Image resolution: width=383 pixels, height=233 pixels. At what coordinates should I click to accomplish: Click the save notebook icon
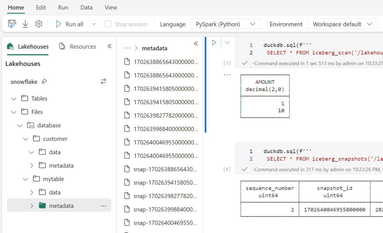12,24
